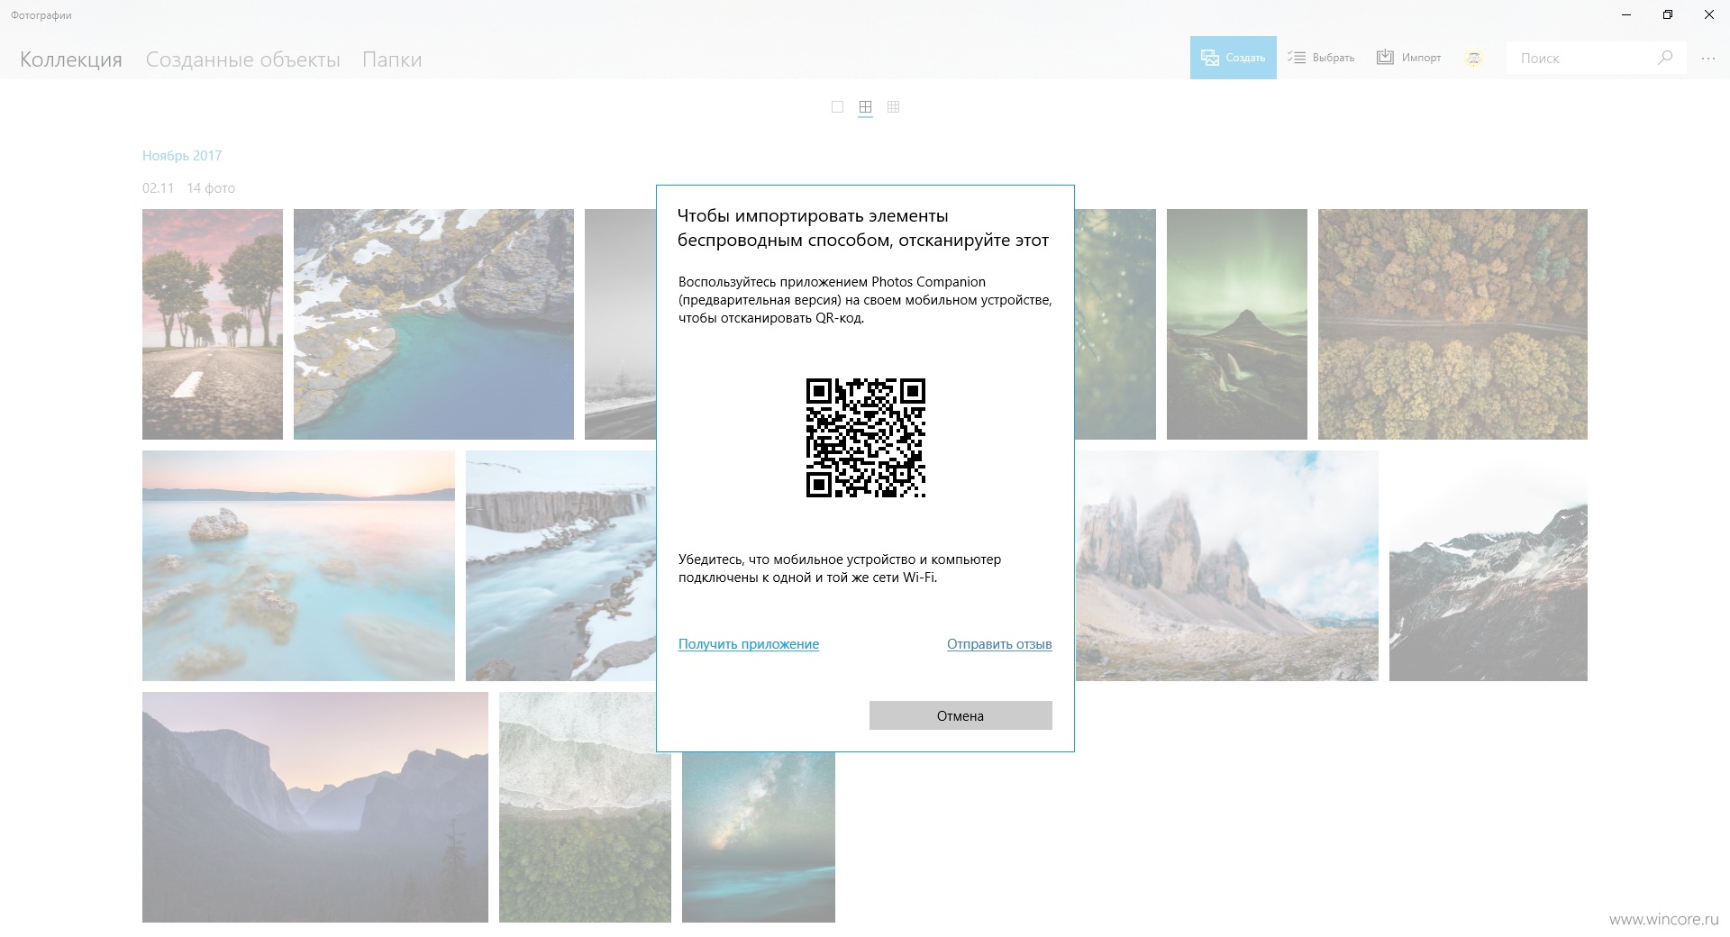The width and height of the screenshot is (1730, 937).
Task: Click the Ноябрь 2017 date heading
Action: point(182,156)
